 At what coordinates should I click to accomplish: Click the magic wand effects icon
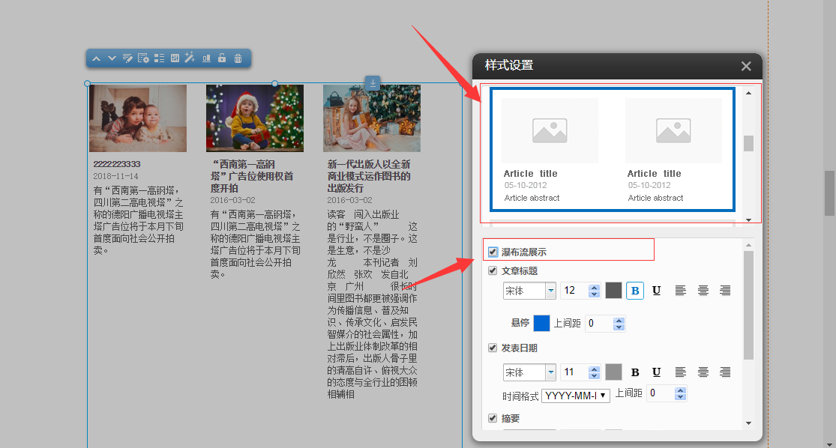[x=190, y=58]
